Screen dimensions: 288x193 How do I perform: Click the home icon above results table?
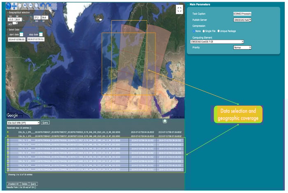165,121
